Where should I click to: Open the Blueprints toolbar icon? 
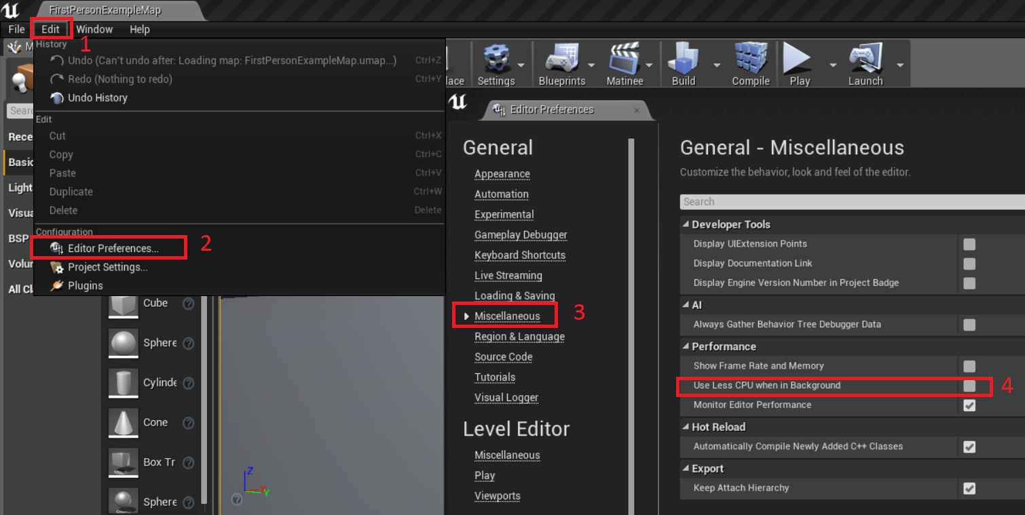tap(561, 60)
